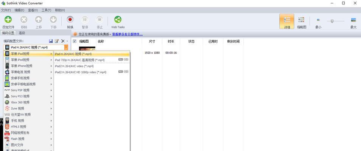Expand the 手机 视频 submenu arrow
361x151 pixels.
pyautogui.click(x=51, y=121)
